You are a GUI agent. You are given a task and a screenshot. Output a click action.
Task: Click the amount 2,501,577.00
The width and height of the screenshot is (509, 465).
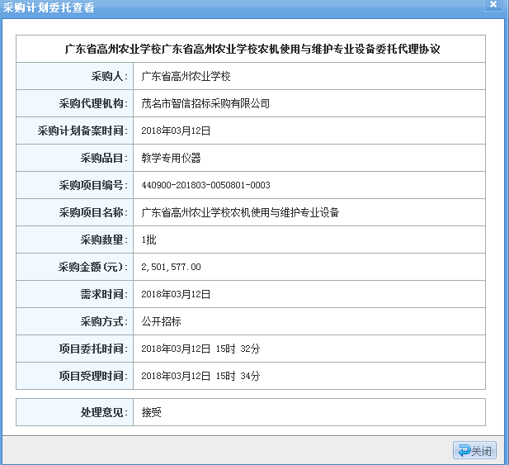(171, 267)
